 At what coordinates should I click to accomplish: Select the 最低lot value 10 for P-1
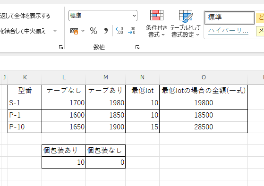(143, 115)
